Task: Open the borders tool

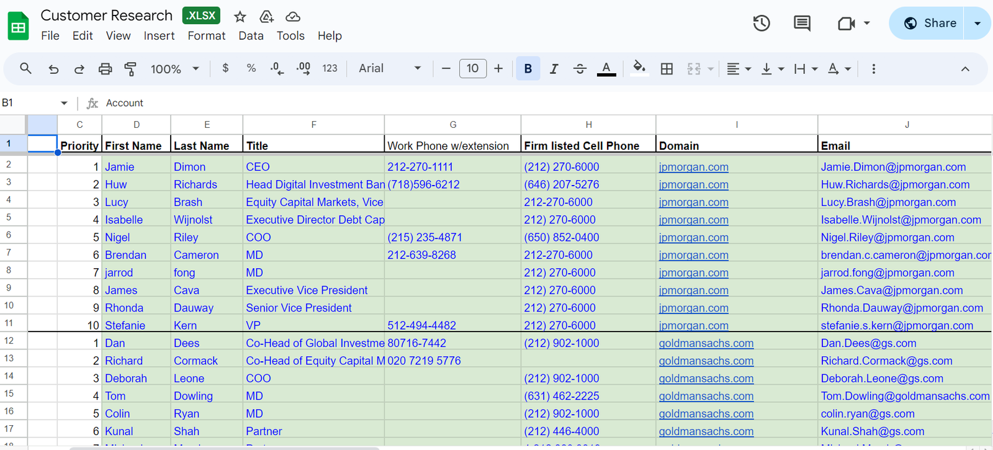Action: (x=667, y=68)
